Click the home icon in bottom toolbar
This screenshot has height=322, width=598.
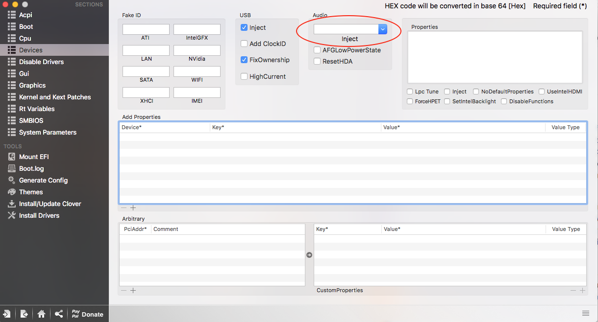click(x=41, y=314)
